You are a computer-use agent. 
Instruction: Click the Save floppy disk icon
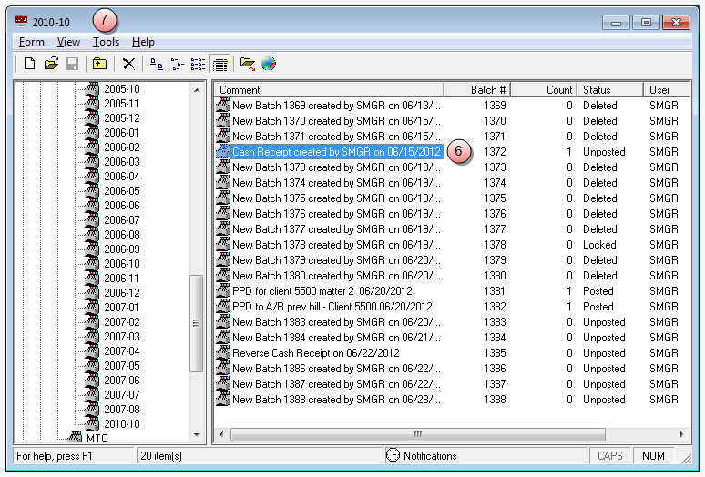[x=72, y=64]
